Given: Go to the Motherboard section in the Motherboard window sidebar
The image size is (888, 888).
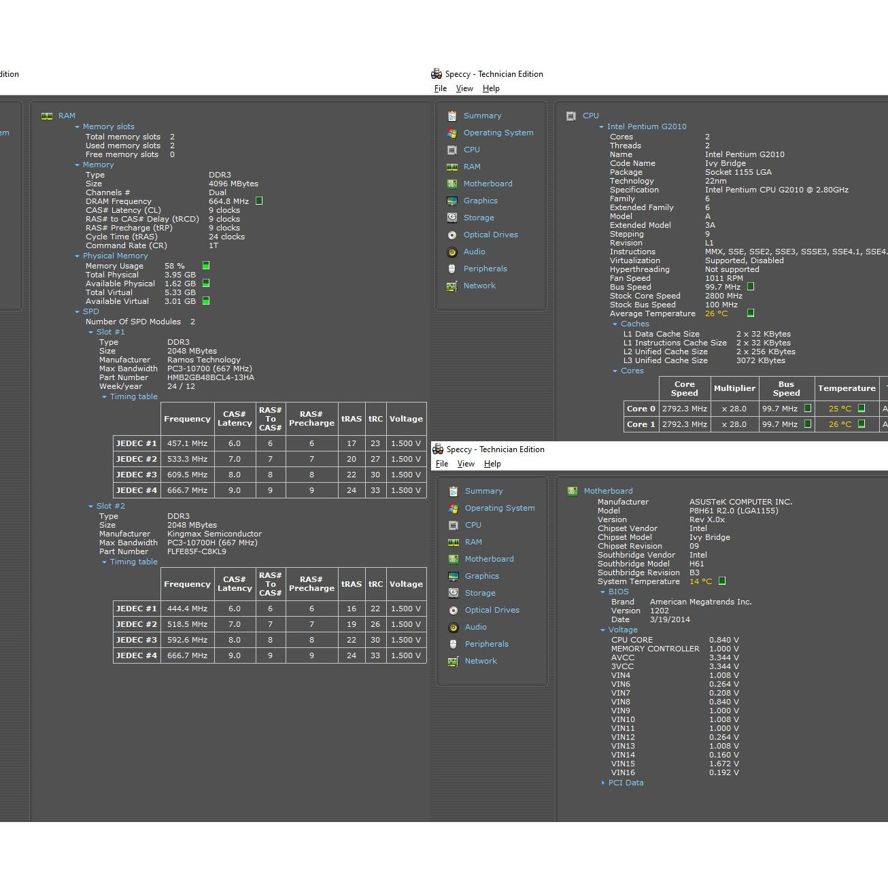Looking at the screenshot, I should tap(489, 560).
